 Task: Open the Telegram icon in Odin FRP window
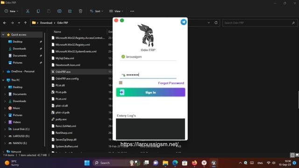[x=184, y=22]
